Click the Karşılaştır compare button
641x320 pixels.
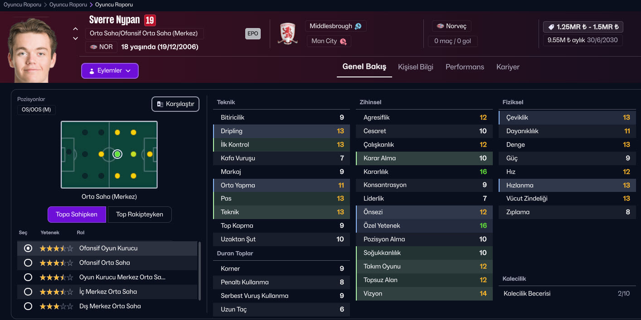tap(175, 104)
